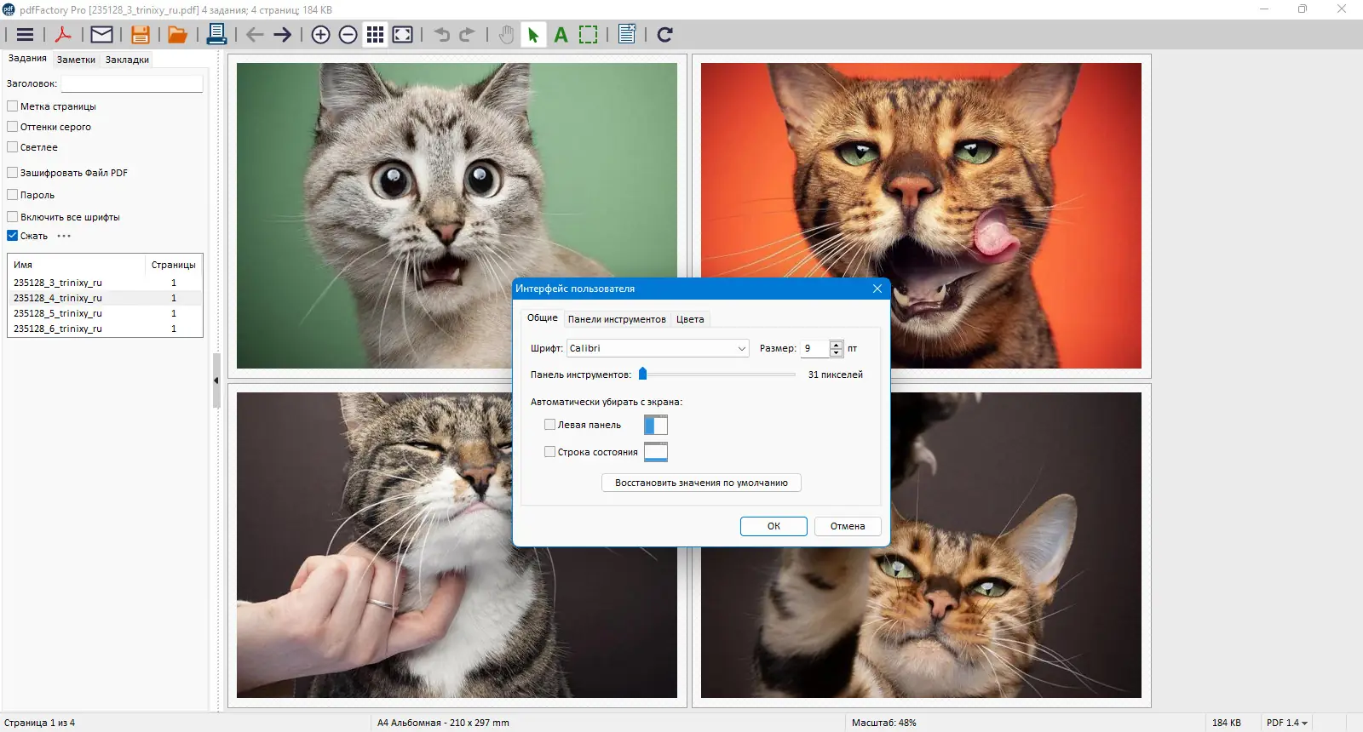Send PDF by email envelope icon
Viewport: 1363px width, 732px height.
pyautogui.click(x=101, y=35)
